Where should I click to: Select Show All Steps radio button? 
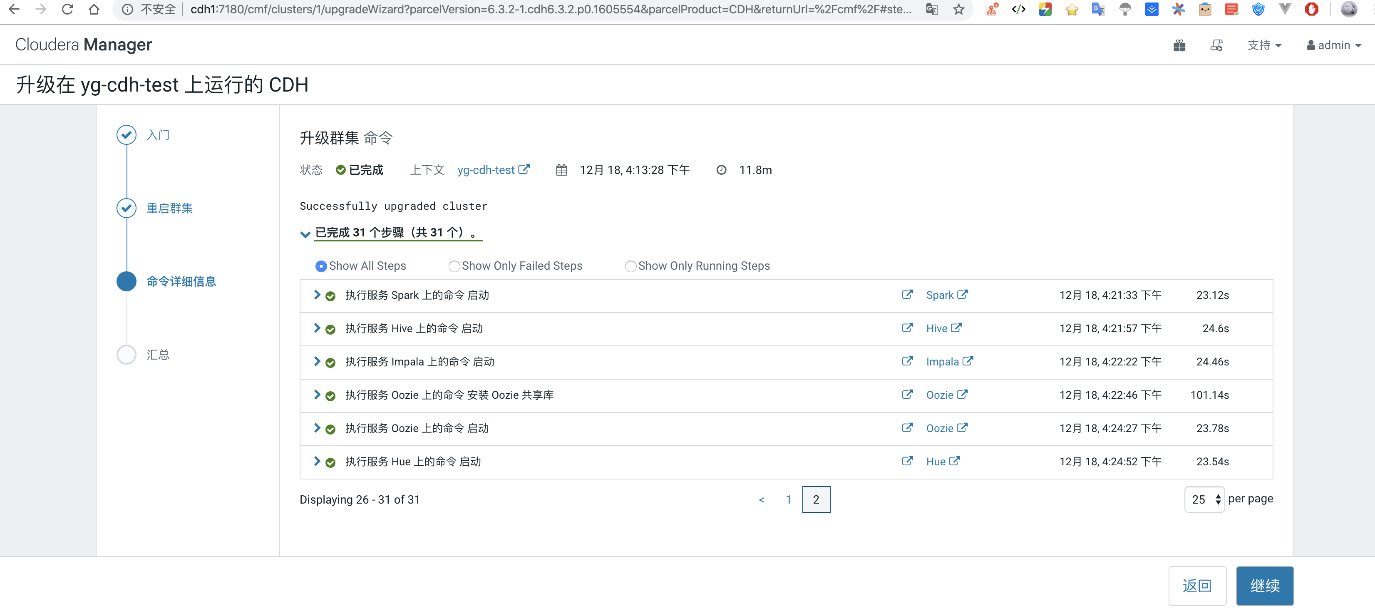coord(321,266)
